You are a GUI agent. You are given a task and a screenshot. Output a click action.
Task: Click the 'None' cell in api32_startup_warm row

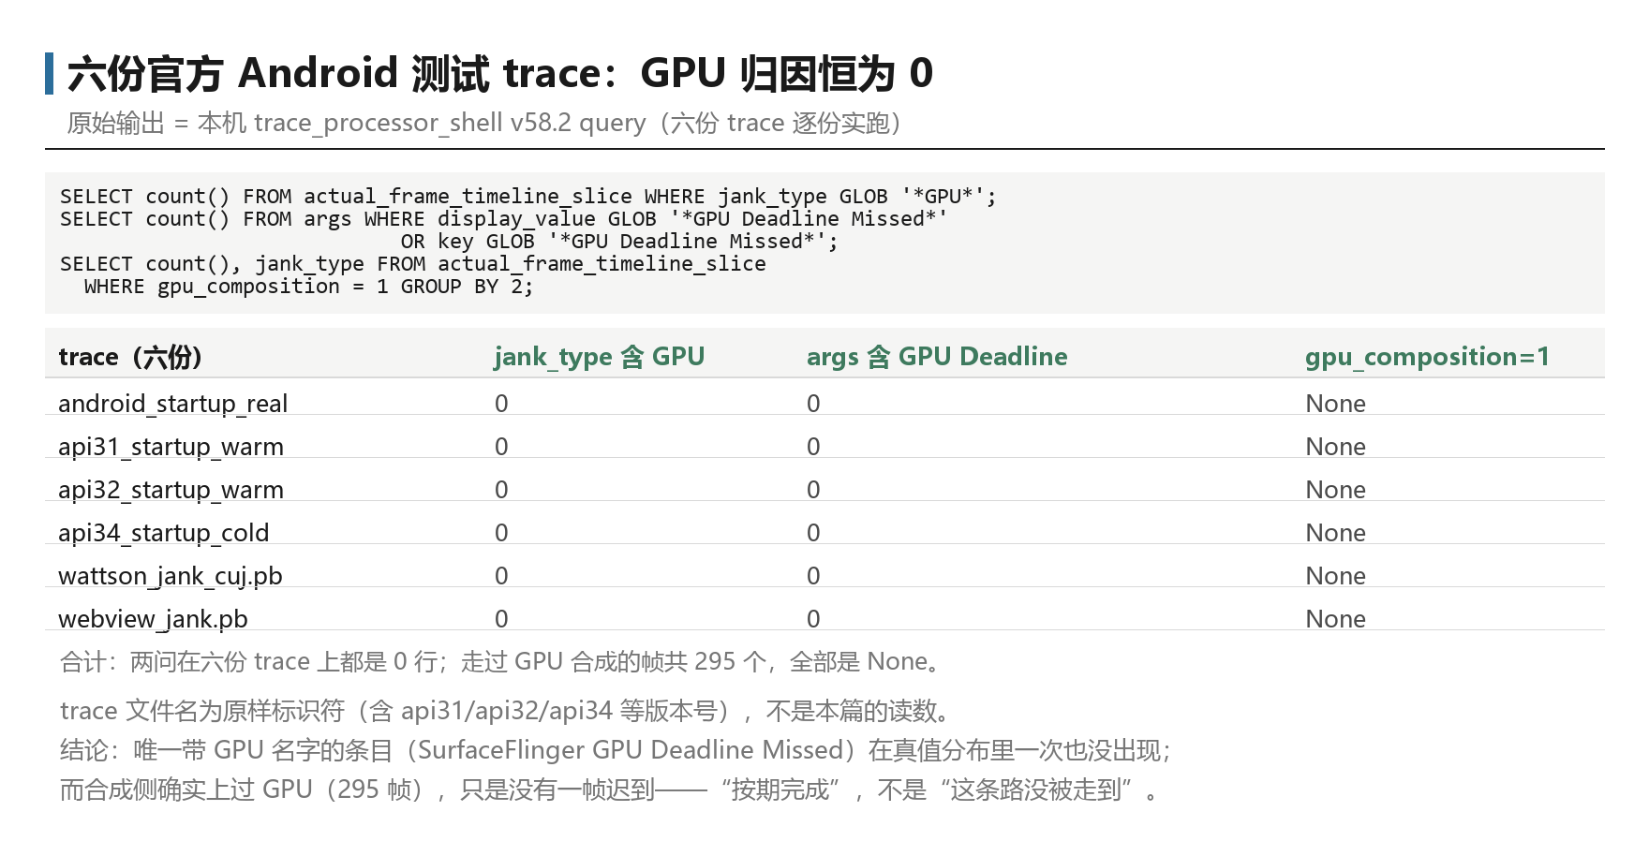click(1335, 490)
